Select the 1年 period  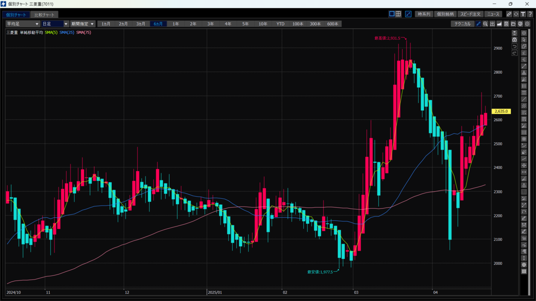coord(176,24)
